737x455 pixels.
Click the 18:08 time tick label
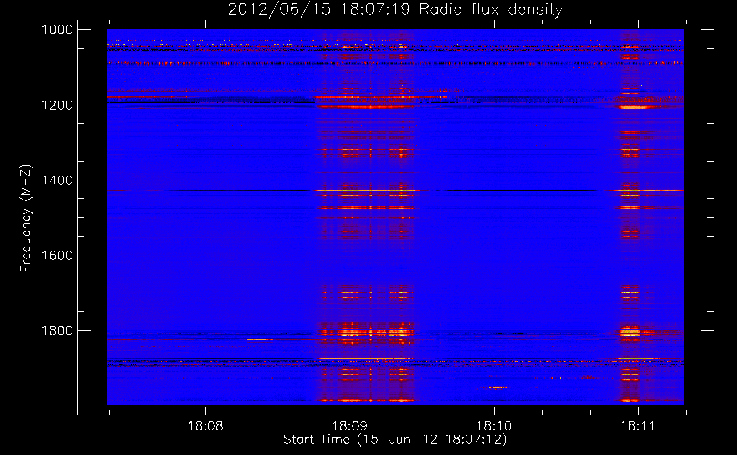pyautogui.click(x=205, y=426)
